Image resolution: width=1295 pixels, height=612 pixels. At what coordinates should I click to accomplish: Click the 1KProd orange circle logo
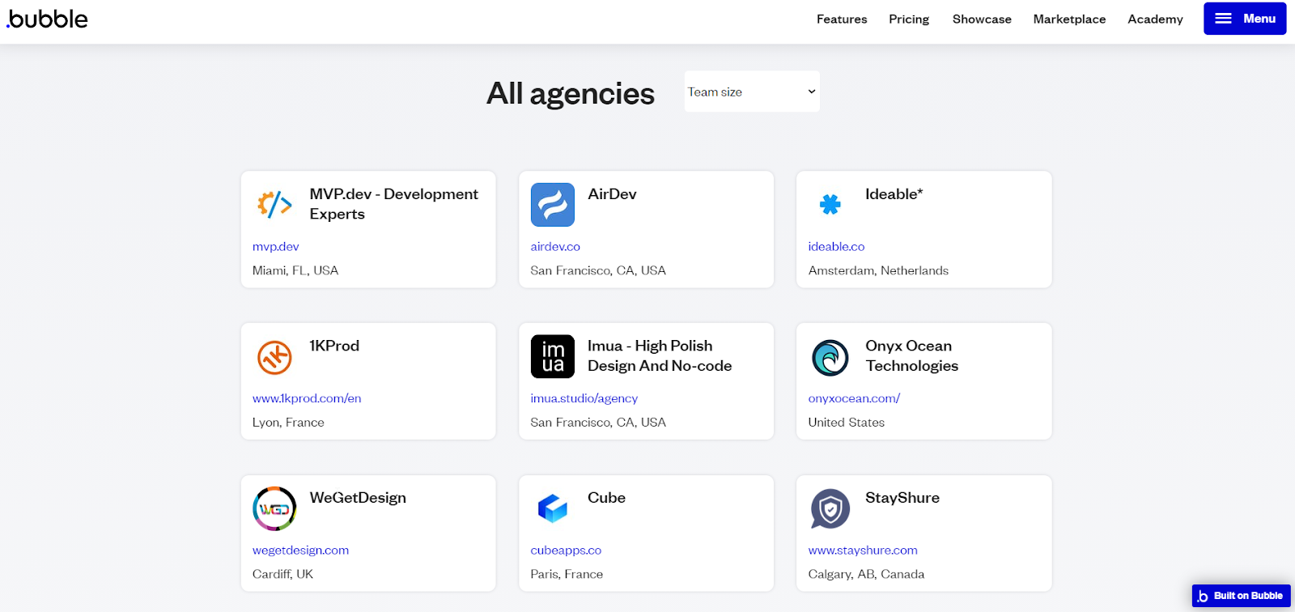(x=274, y=357)
